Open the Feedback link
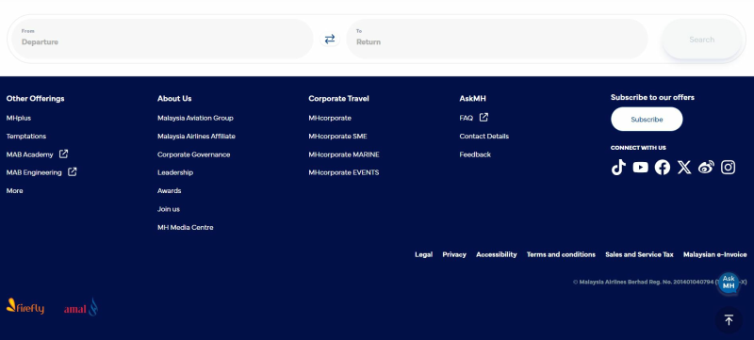This screenshot has height=340, width=754. 475,154
